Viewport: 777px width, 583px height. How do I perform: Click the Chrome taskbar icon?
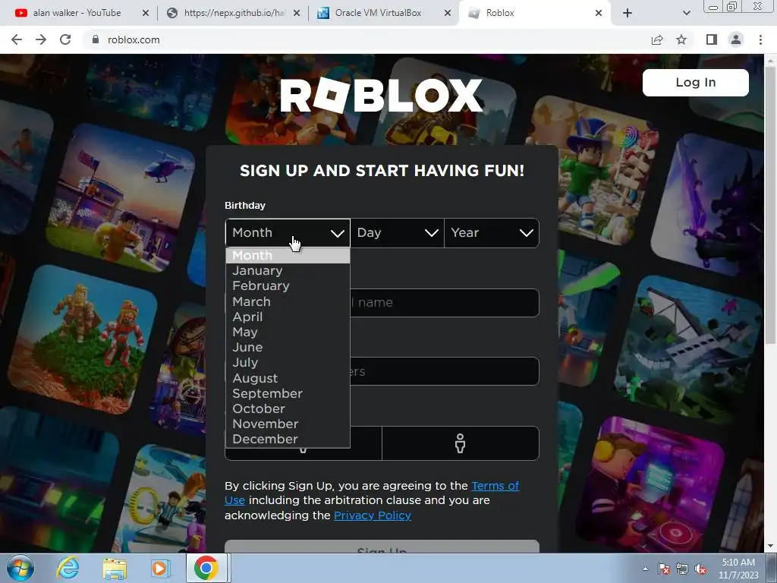[x=206, y=568]
